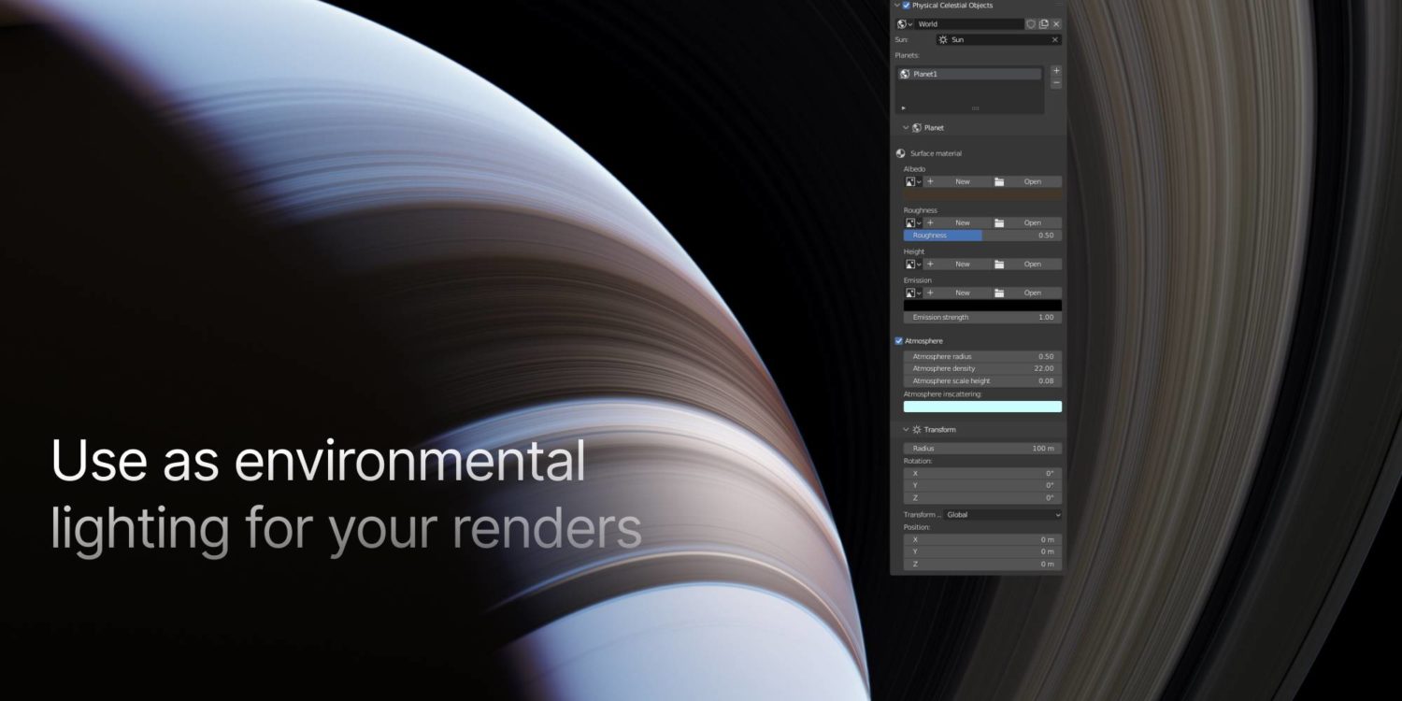The image size is (1402, 701).
Task: Click the Emission strength field
Action: point(982,317)
